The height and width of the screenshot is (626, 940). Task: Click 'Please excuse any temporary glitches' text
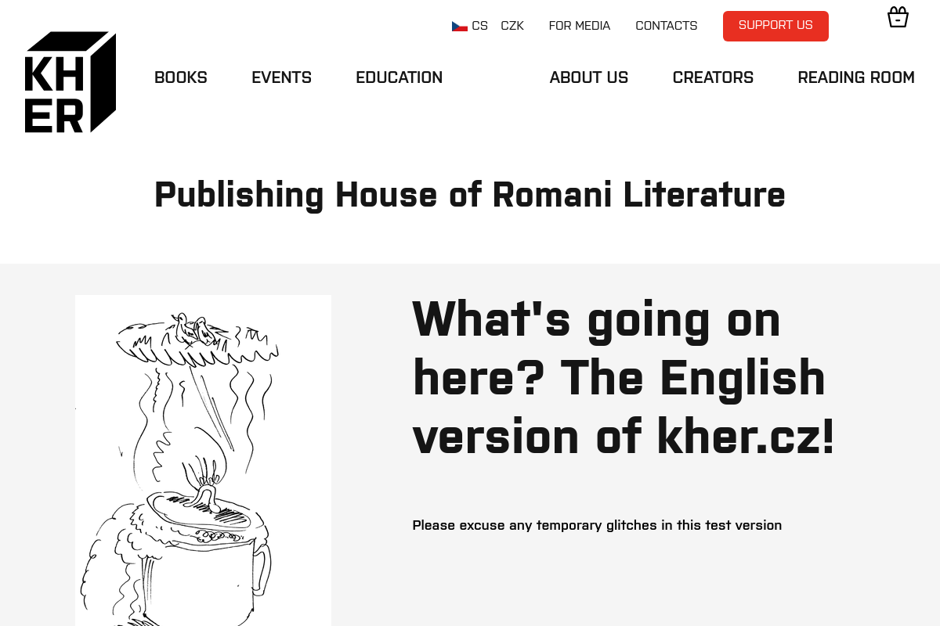pos(597,525)
